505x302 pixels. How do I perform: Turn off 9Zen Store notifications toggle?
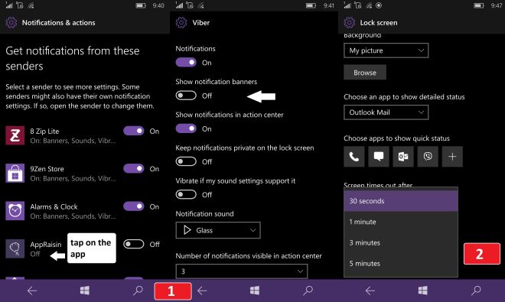coord(134,168)
